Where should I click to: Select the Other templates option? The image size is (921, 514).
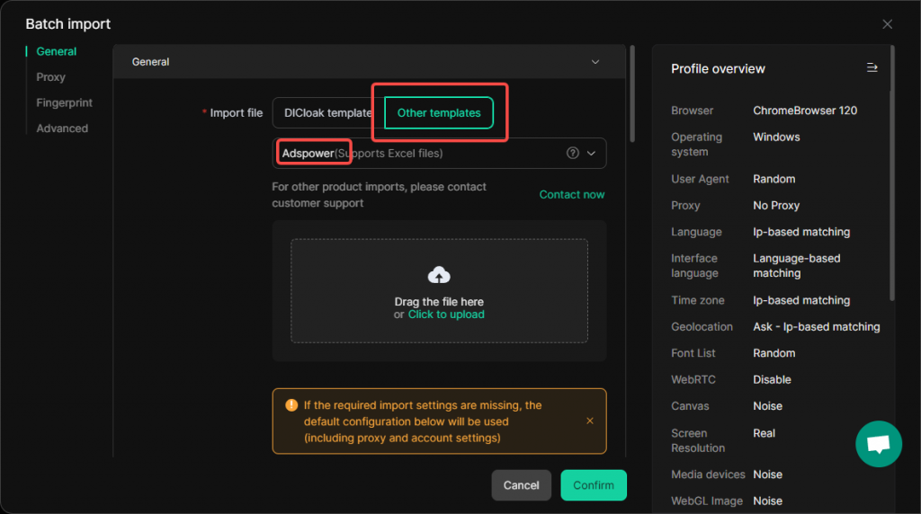[x=439, y=112]
